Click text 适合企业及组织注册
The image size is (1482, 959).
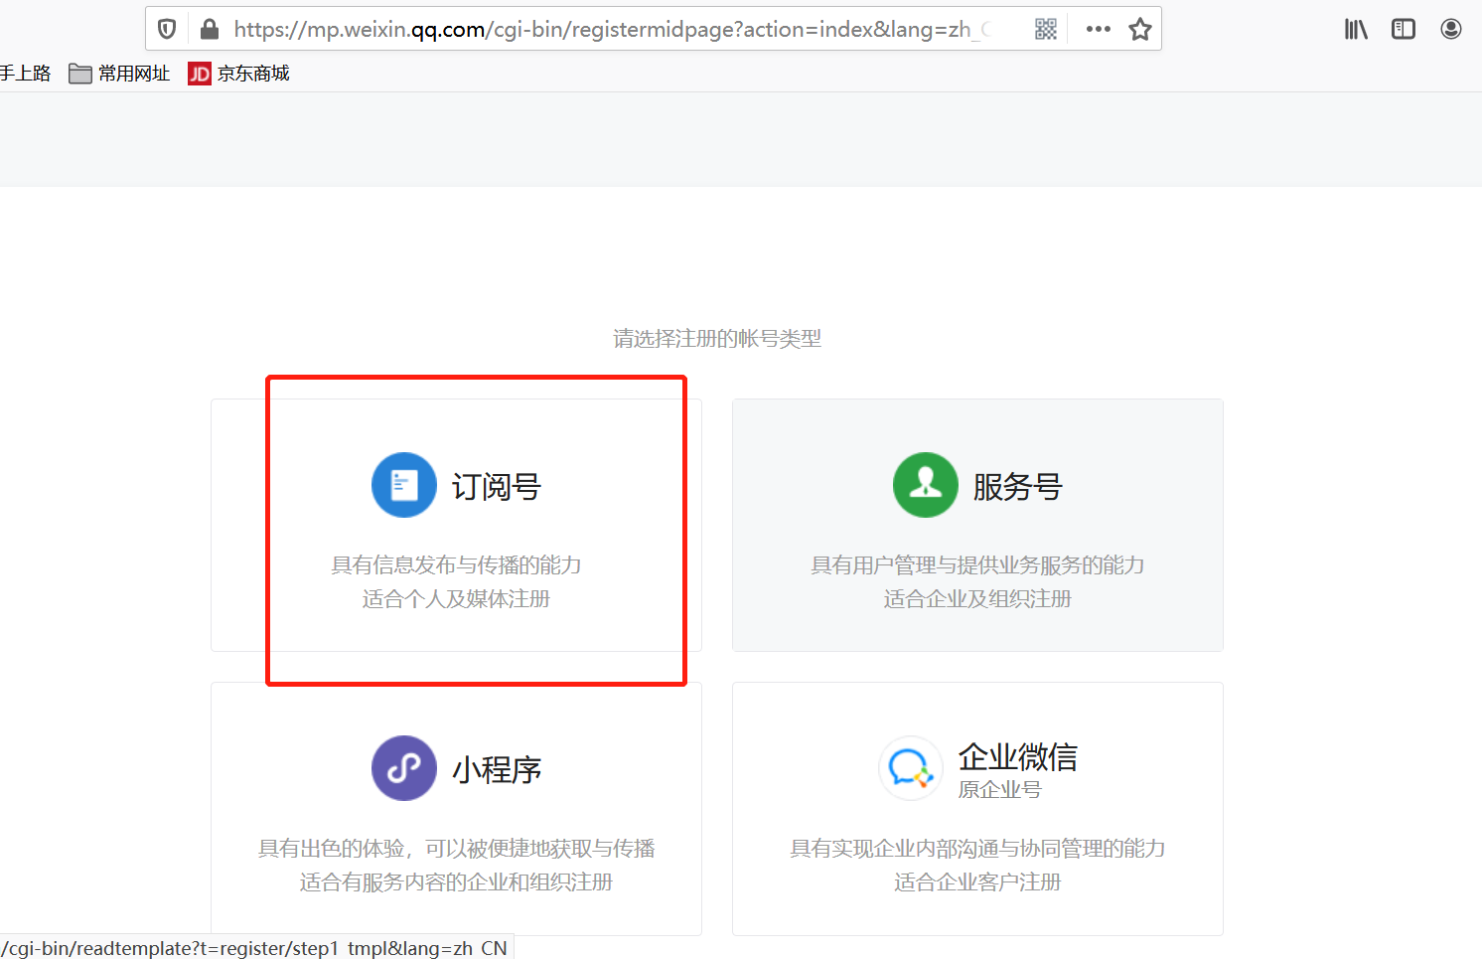click(x=977, y=599)
